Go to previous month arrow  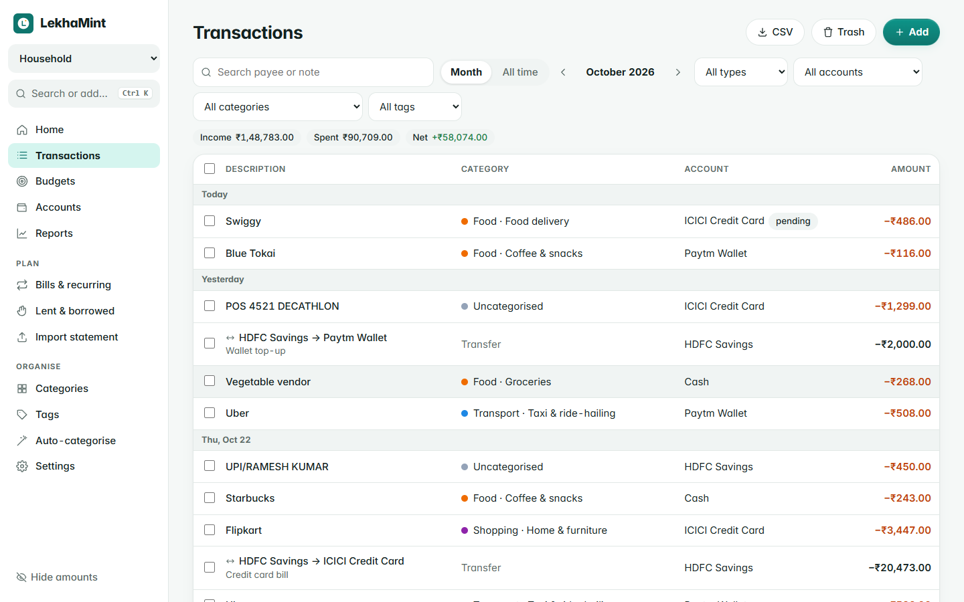tap(563, 72)
